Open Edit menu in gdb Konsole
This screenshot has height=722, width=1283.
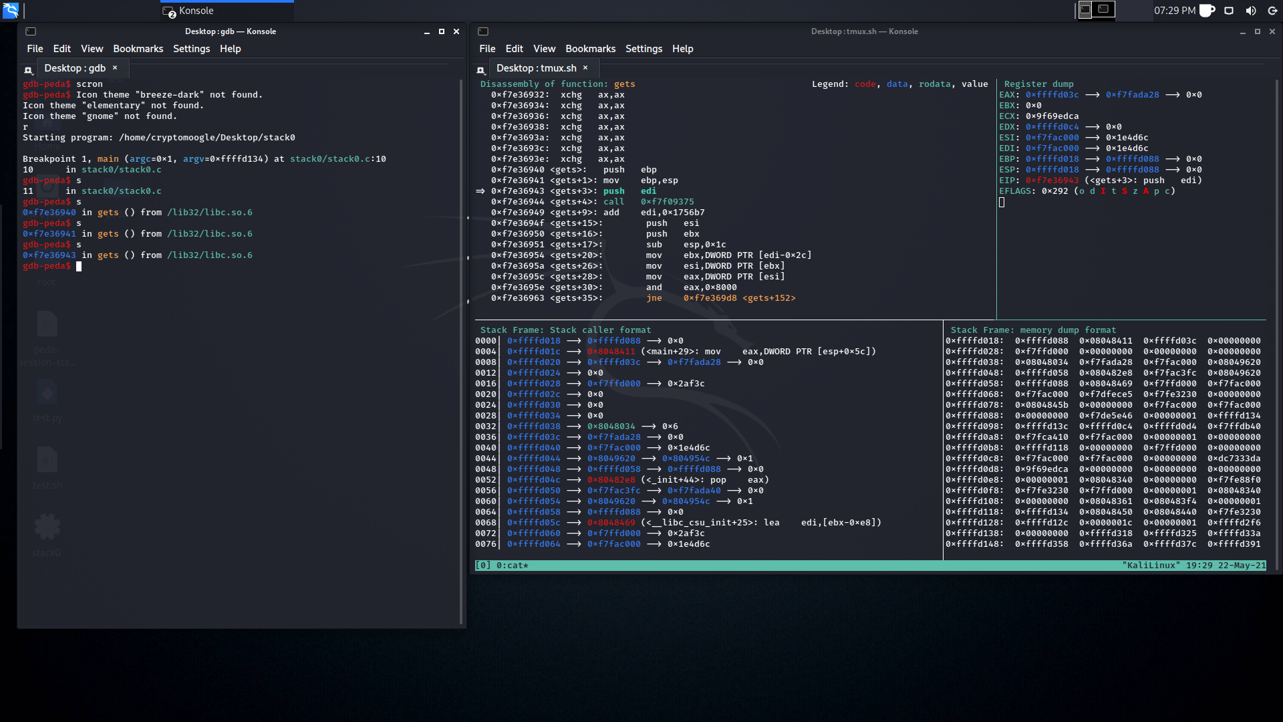(x=62, y=49)
